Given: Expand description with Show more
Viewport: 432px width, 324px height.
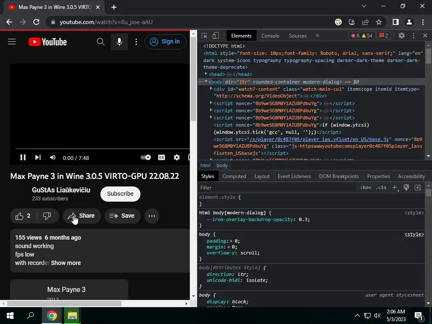Looking at the screenshot, I should (x=66, y=263).
